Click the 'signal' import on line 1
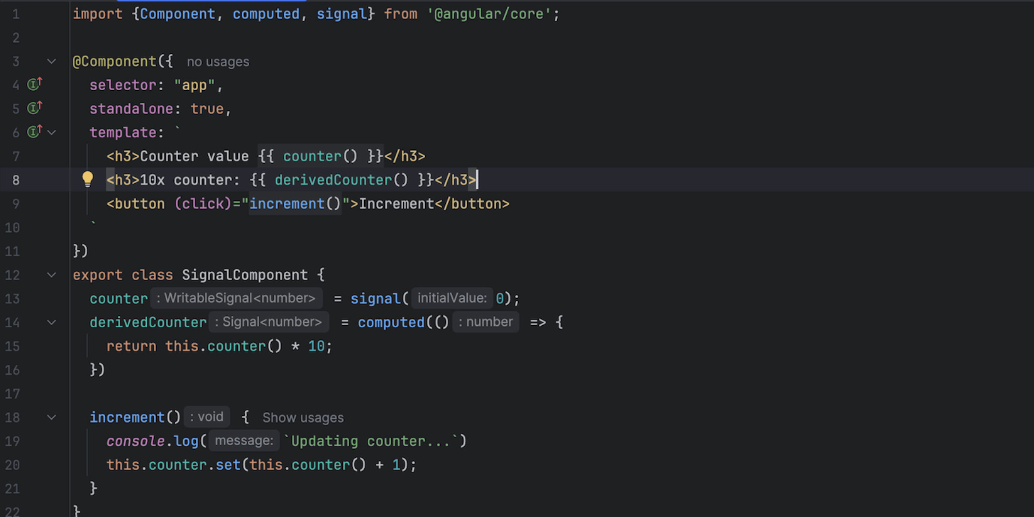The image size is (1034, 517). tap(342, 14)
